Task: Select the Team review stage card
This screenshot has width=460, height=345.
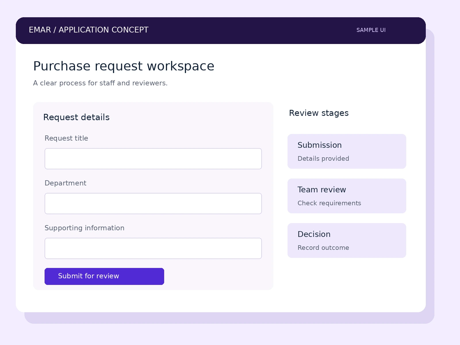Action: click(347, 196)
